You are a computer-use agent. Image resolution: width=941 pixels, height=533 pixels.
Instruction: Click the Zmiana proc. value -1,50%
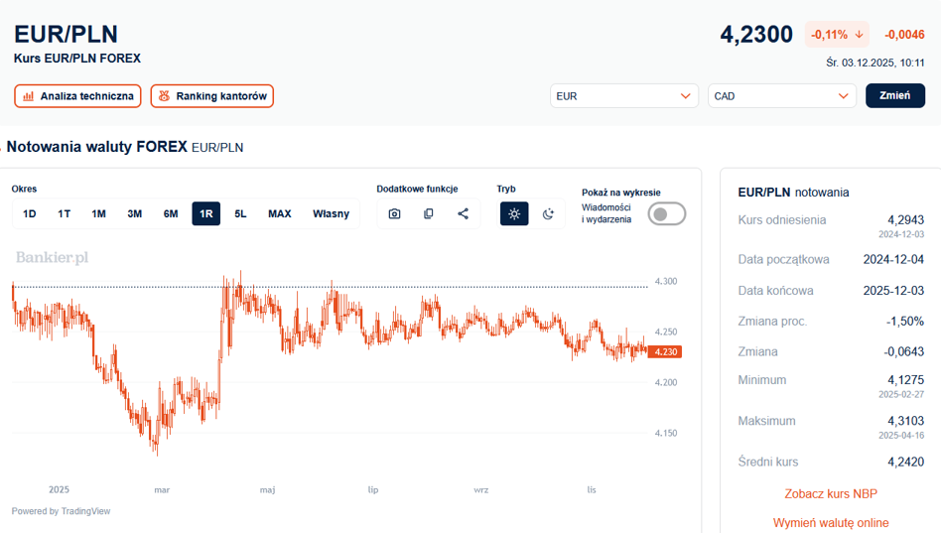[905, 322]
